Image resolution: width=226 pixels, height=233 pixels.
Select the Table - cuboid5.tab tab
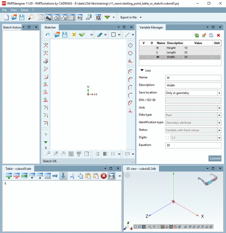tap(18, 169)
